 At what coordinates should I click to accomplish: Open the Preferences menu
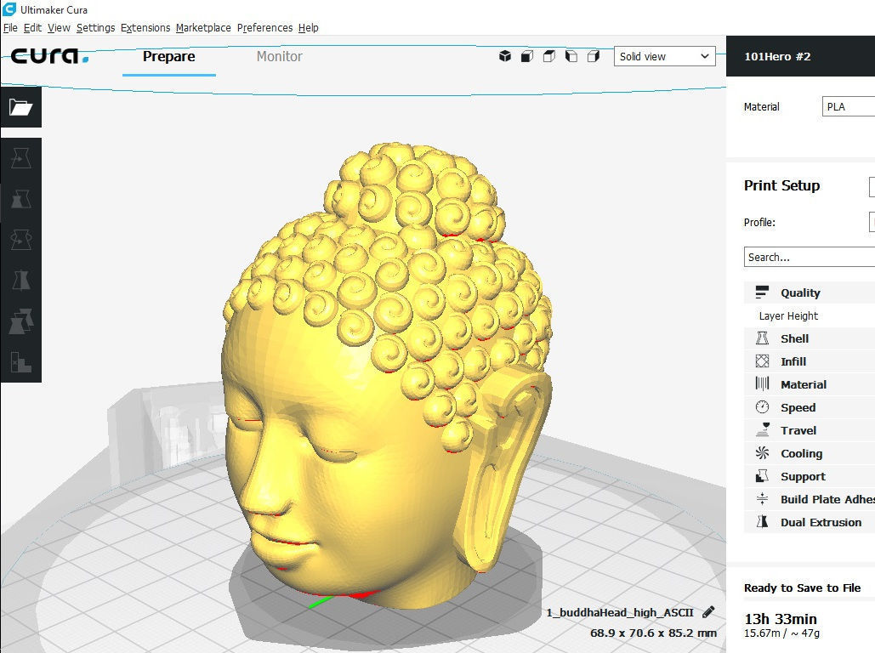point(264,27)
